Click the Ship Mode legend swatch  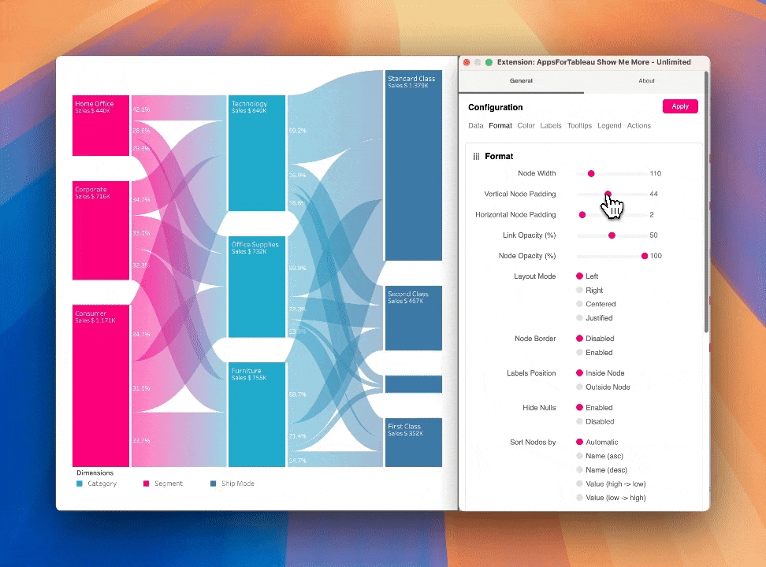click(x=214, y=484)
